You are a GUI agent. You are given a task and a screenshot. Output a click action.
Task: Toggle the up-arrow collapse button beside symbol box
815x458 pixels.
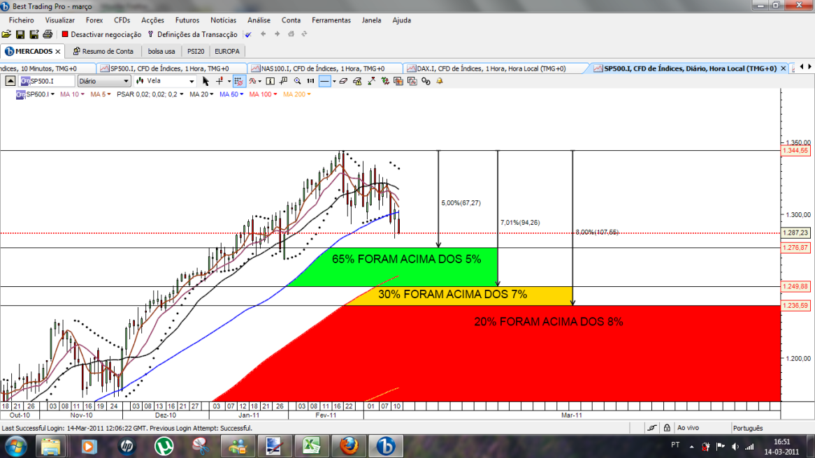(10, 81)
